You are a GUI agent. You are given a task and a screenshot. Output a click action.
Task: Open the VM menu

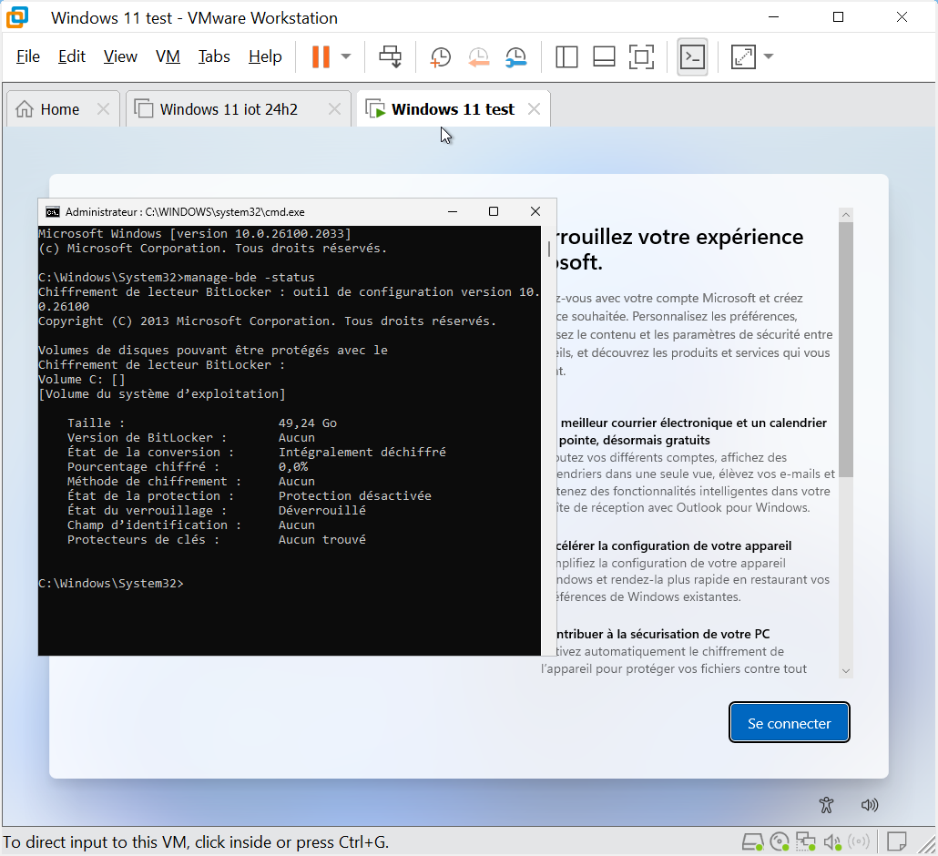[x=168, y=56]
